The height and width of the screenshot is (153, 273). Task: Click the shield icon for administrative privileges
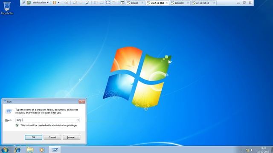click(x=17, y=125)
